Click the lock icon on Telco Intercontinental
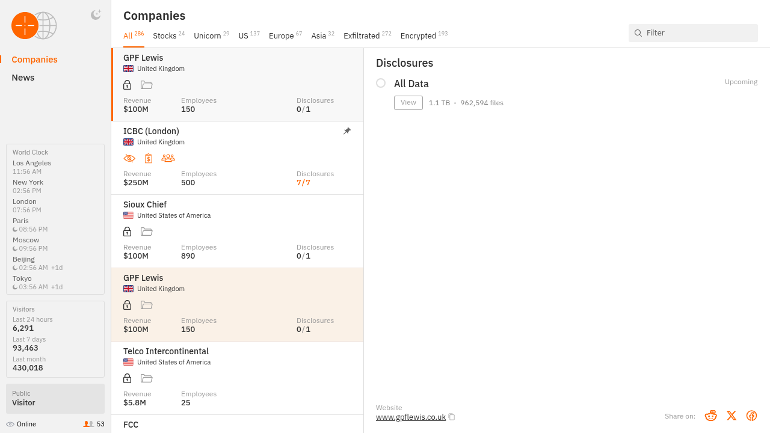This screenshot has height=433, width=770. tap(127, 378)
